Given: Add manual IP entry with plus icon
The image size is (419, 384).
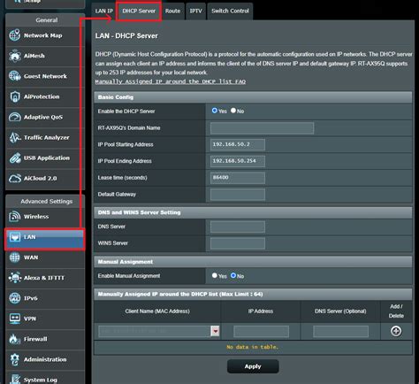Looking at the screenshot, I should tap(396, 331).
